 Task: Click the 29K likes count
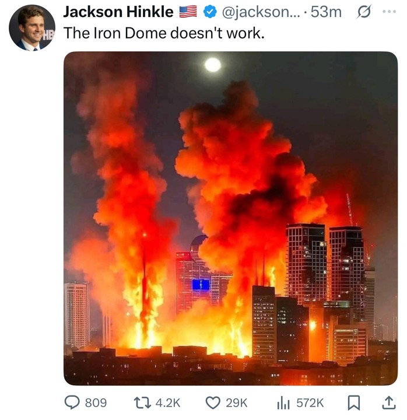click(237, 403)
